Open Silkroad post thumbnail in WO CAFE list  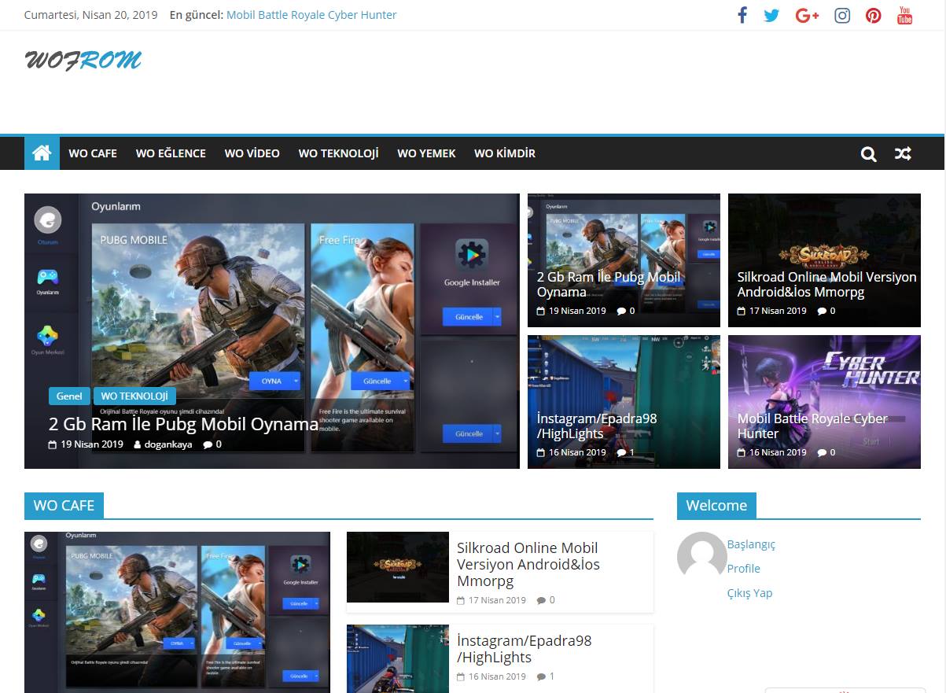point(398,567)
